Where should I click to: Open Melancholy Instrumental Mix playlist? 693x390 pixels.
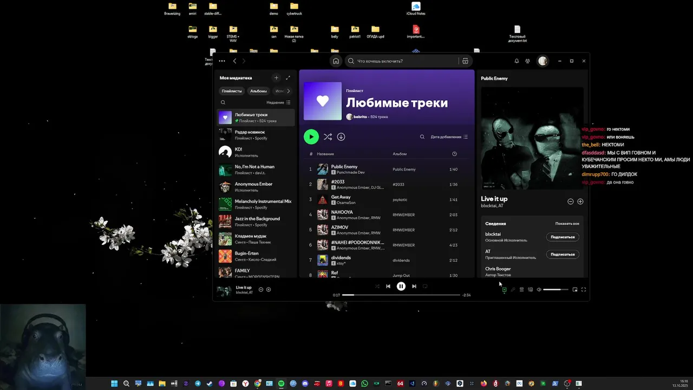click(256, 204)
